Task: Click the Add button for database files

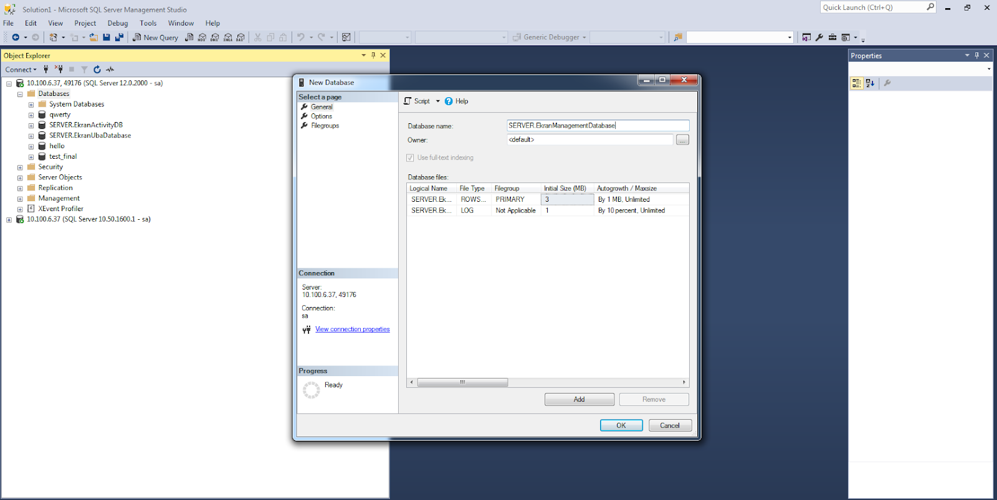Action: pos(580,399)
